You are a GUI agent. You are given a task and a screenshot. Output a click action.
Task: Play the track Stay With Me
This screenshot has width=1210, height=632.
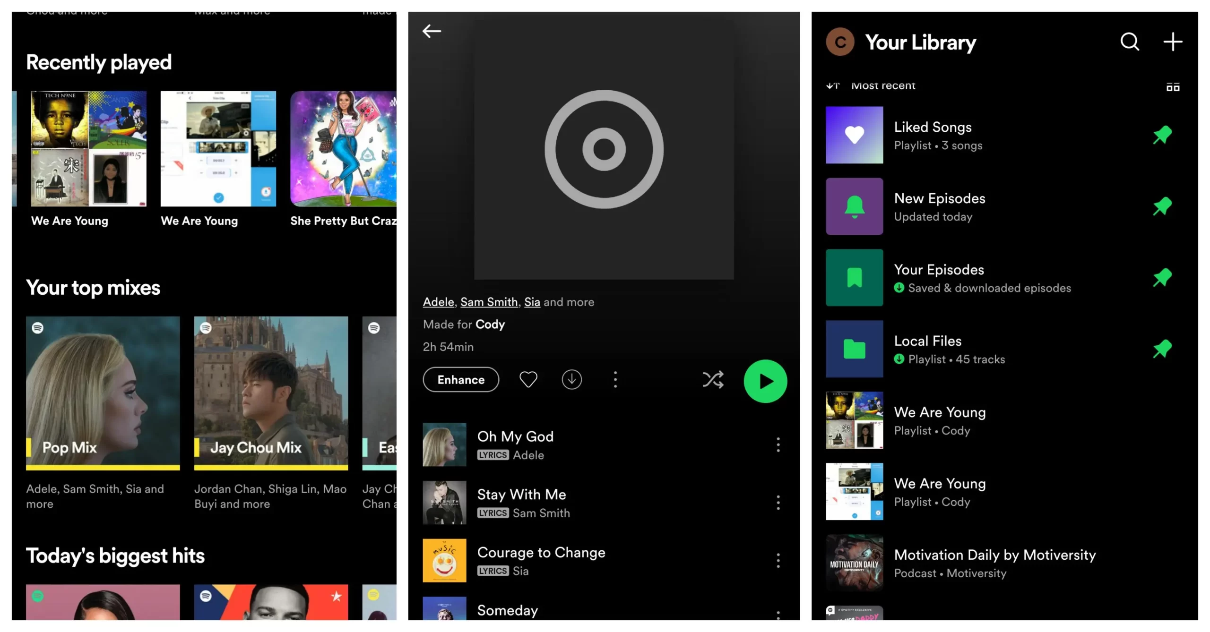click(x=604, y=503)
